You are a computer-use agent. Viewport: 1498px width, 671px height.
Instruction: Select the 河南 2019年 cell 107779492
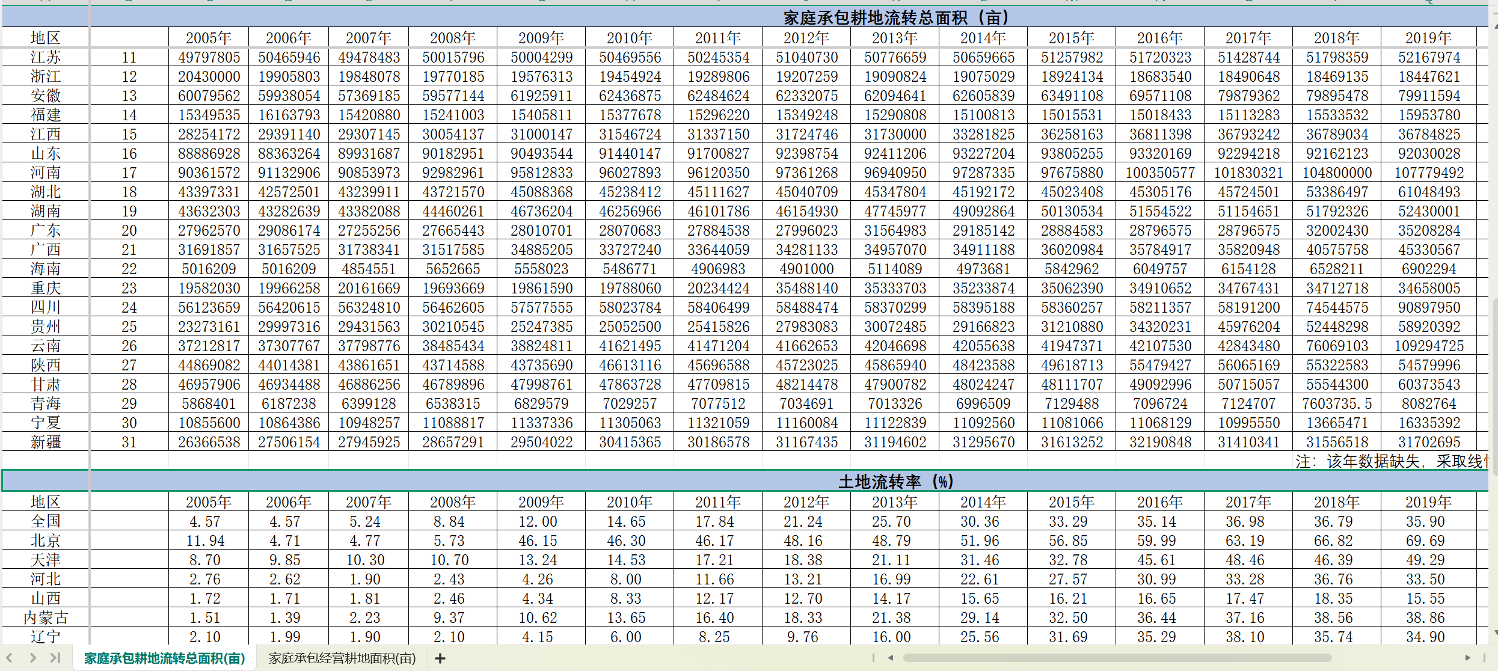point(1429,173)
